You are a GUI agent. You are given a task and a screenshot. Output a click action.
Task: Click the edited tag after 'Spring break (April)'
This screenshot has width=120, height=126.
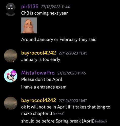point(101,121)
